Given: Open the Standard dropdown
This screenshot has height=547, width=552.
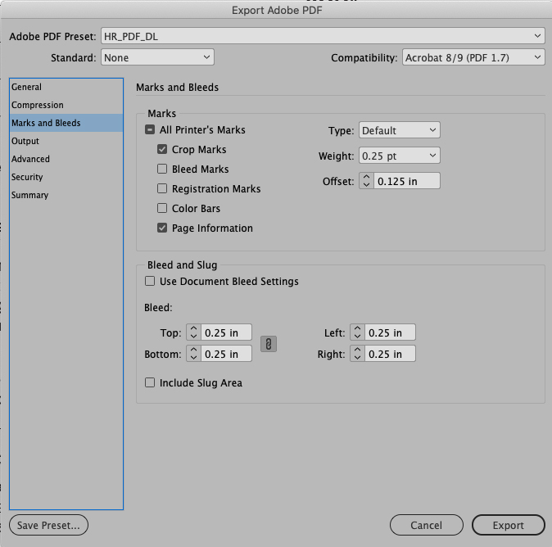Looking at the screenshot, I should [x=157, y=57].
